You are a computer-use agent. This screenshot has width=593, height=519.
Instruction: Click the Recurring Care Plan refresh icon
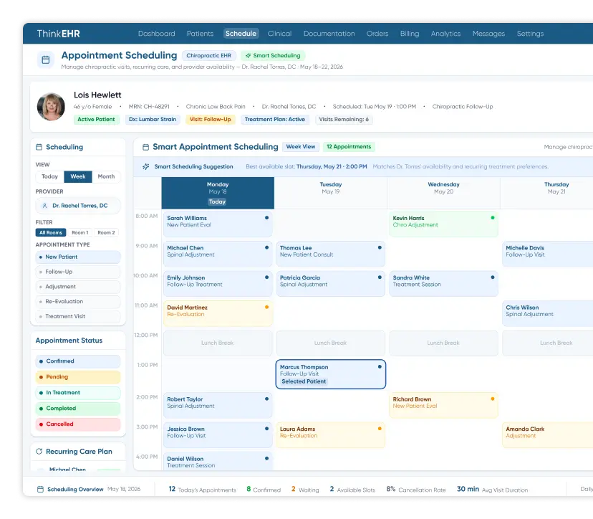(39, 451)
